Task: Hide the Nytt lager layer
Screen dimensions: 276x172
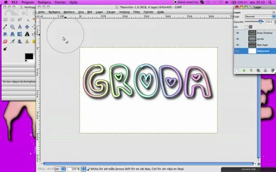Action: point(237,45)
